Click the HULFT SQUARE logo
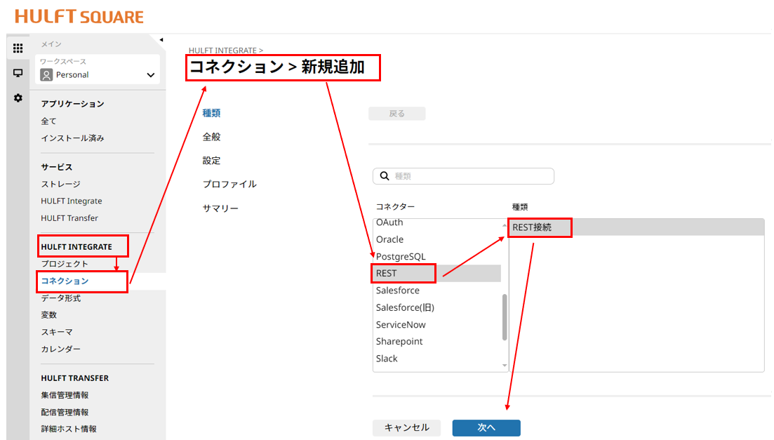774x440 pixels. point(79,17)
